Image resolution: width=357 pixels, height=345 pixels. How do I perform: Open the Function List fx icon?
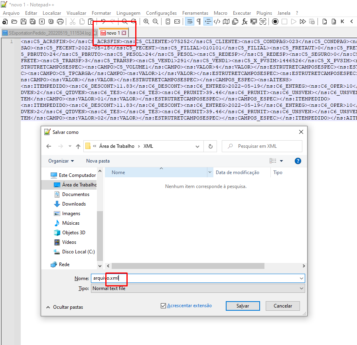[245, 22]
